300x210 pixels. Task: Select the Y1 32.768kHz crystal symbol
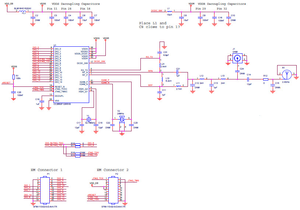[x=88, y=118]
